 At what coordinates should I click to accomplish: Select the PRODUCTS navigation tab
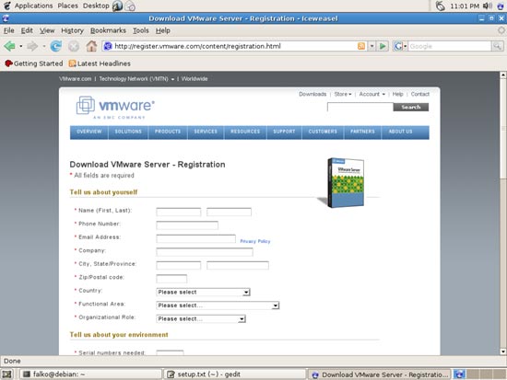(x=168, y=132)
